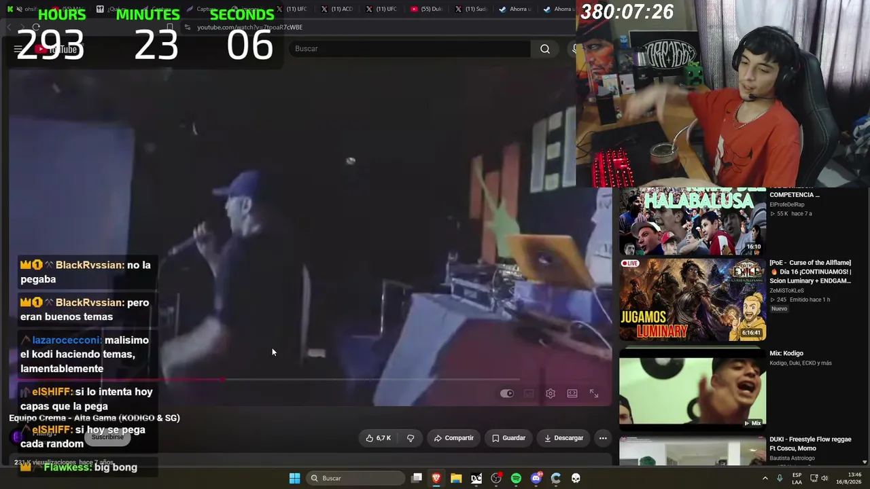Open the Jugamos Luminary live stream thumbnail
This screenshot has width=870, height=489.
pos(692,299)
